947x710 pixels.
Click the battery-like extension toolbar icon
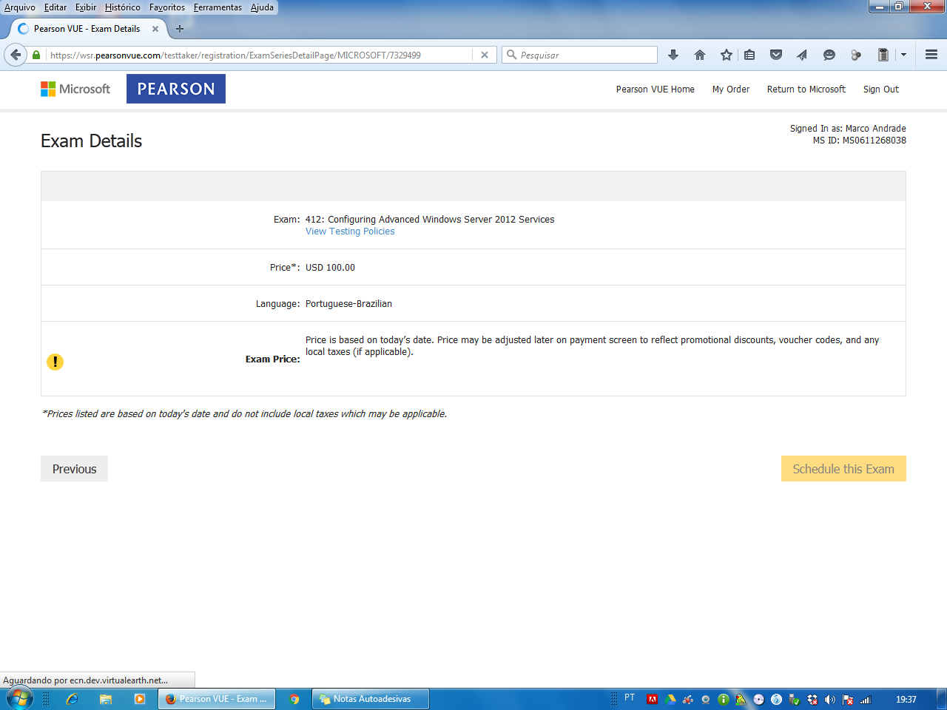coord(883,55)
